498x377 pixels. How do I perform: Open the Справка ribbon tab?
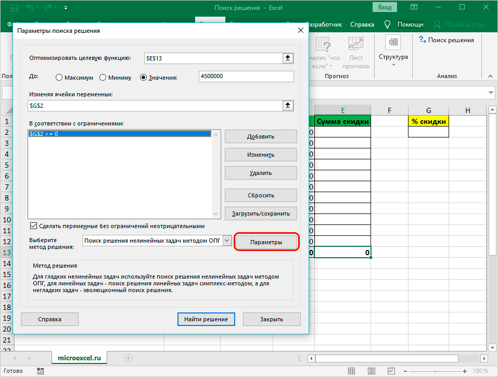coord(362,24)
